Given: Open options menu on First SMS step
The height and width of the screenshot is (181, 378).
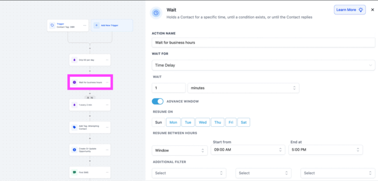Looking at the screenshot, I should (107, 173).
